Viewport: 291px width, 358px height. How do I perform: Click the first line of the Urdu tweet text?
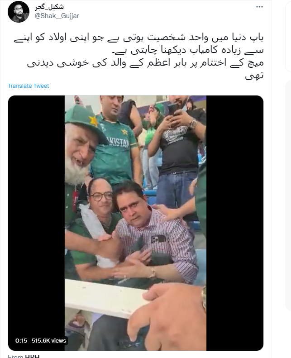tap(139, 38)
